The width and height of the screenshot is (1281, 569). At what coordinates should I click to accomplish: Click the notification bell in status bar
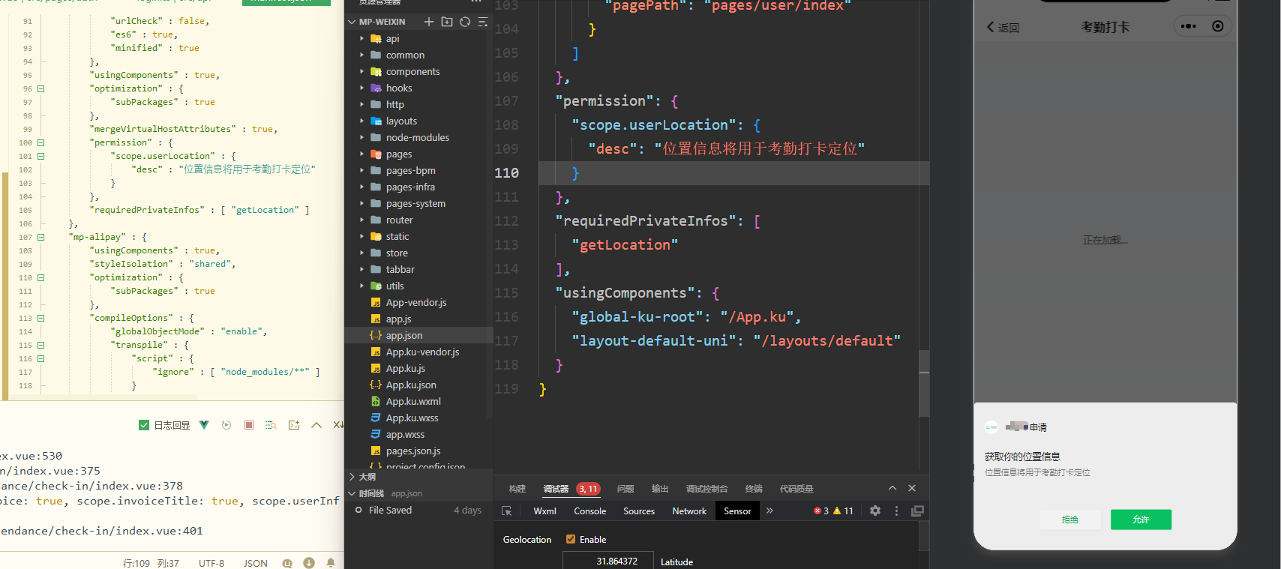(x=331, y=563)
